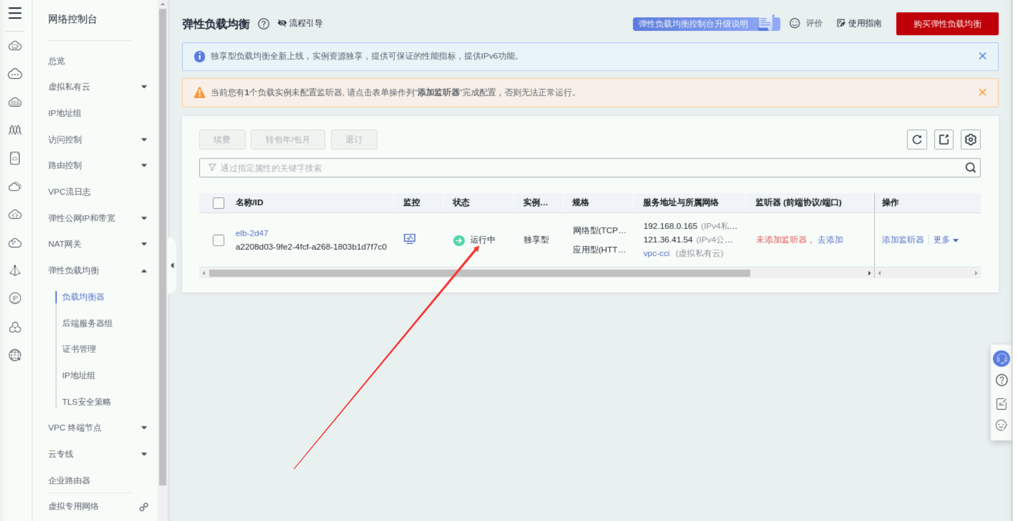
Task: Click 购买弹性负载均衡 button
Action: click(x=947, y=24)
